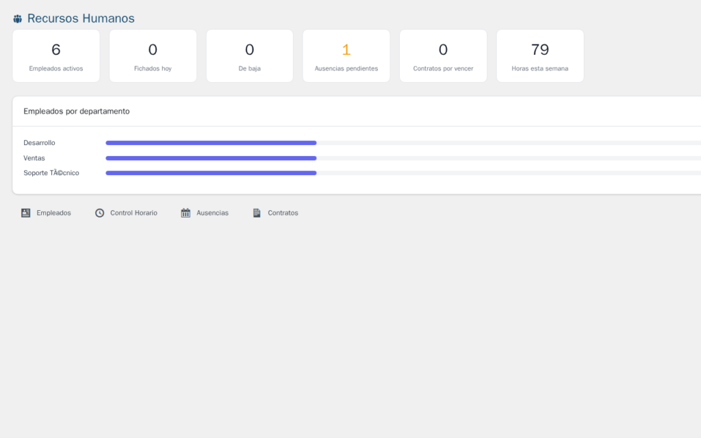This screenshot has width=701, height=438.
Task: Click the Ausencias pendientes card
Action: point(346,55)
